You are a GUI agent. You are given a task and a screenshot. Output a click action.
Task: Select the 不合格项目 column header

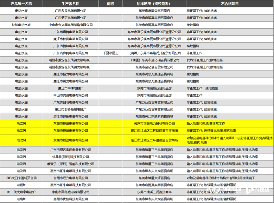pos(230,4)
